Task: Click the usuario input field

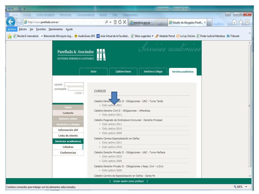Action: [x=74, y=84]
